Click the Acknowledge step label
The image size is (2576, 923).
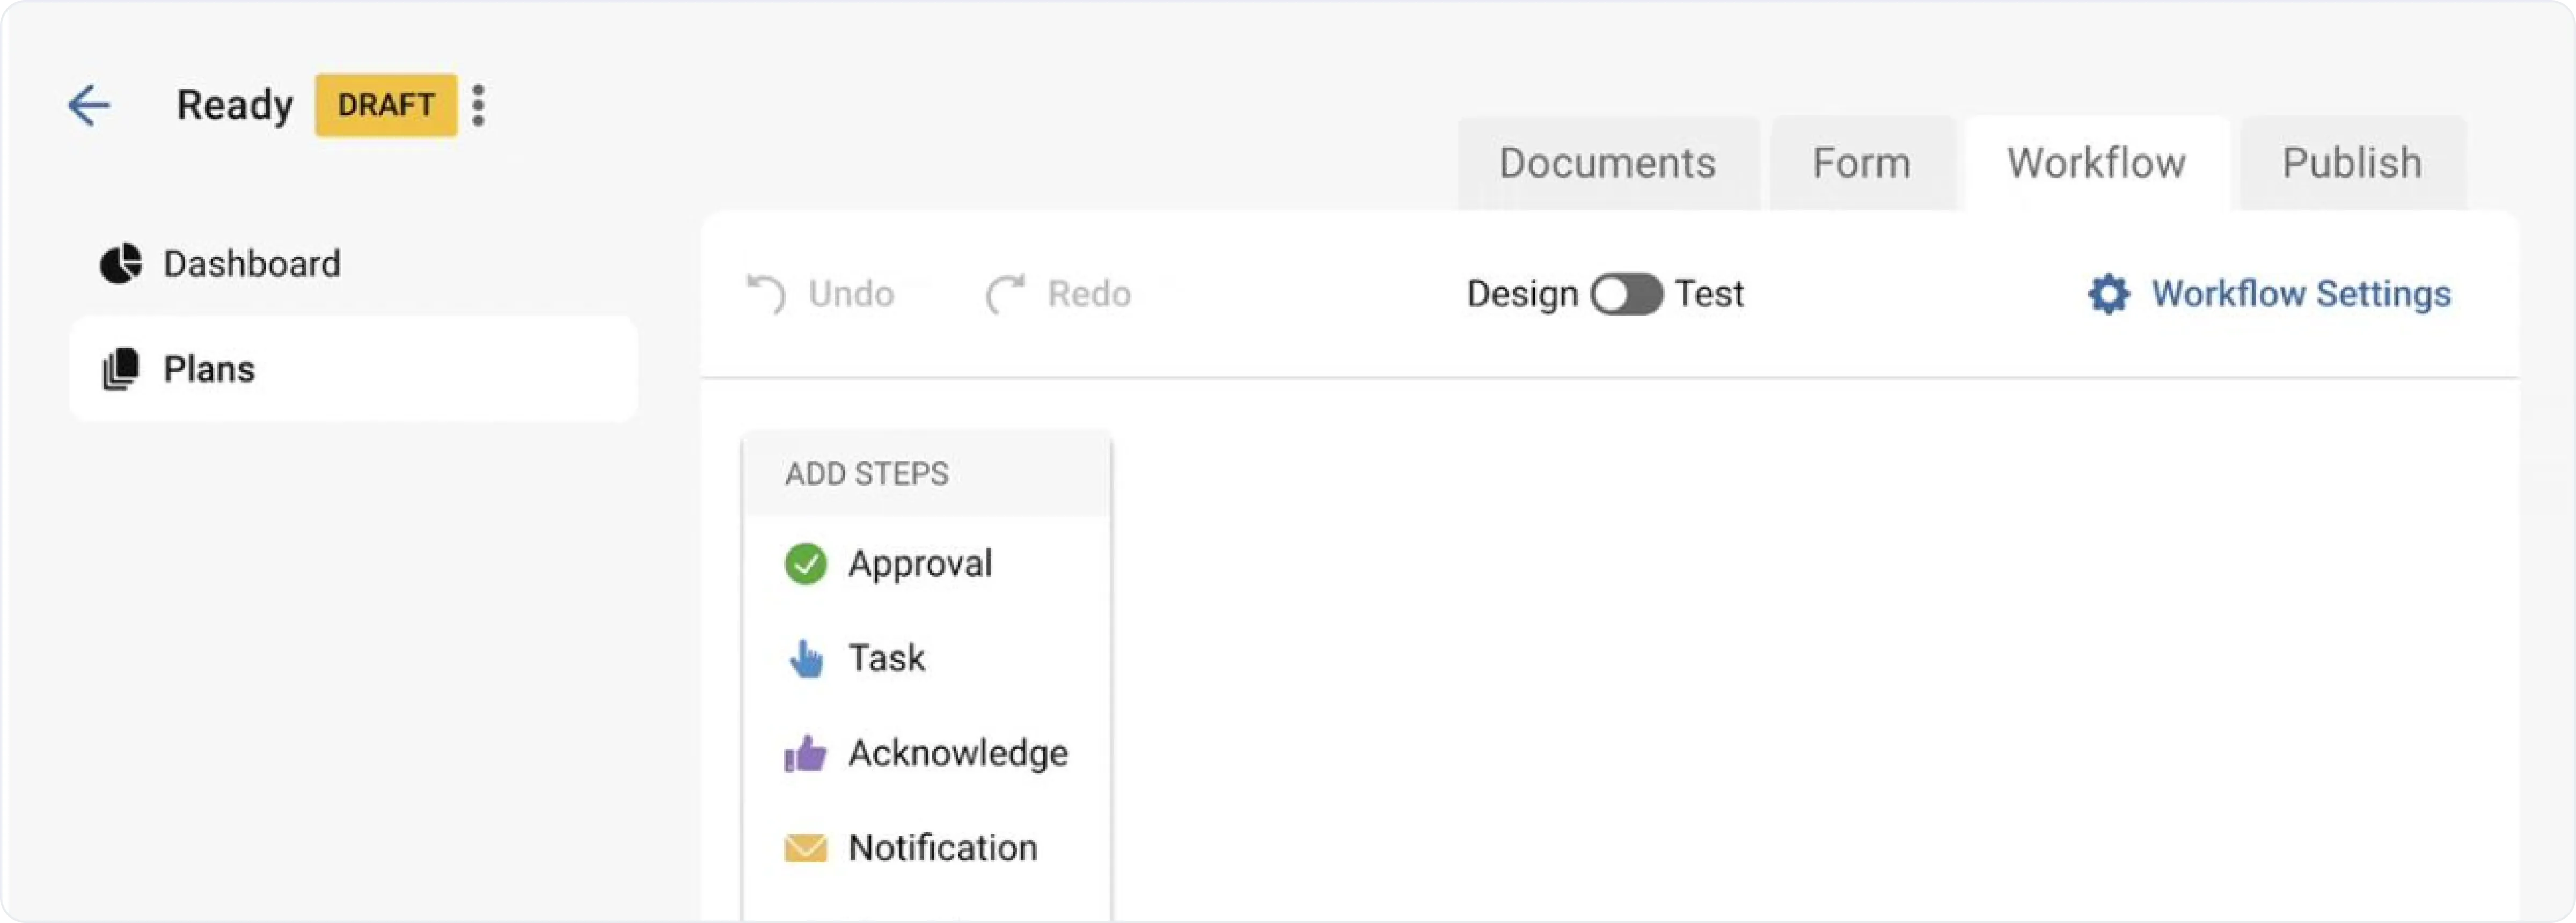point(959,753)
